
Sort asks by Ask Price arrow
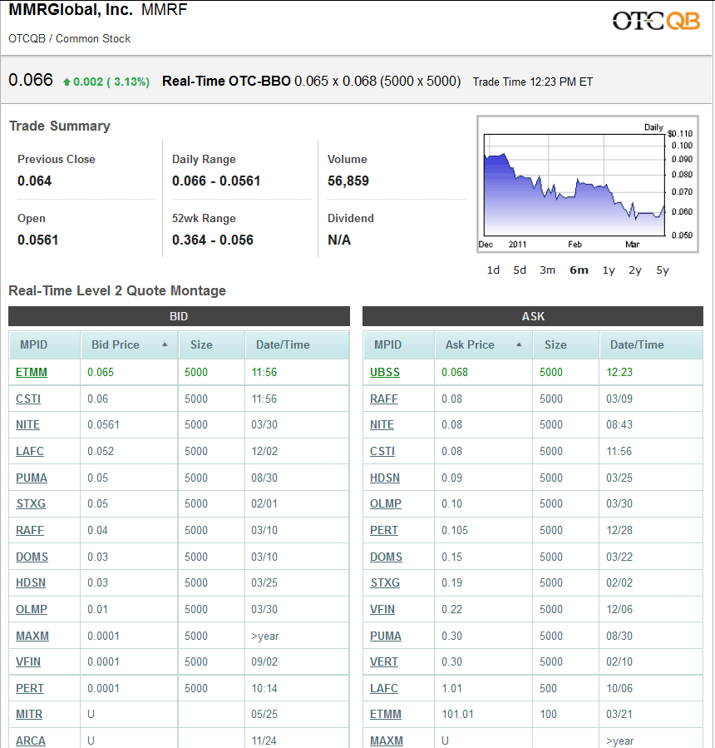pyautogui.click(x=520, y=344)
